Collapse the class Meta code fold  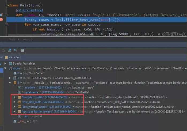click(x=6, y=5)
